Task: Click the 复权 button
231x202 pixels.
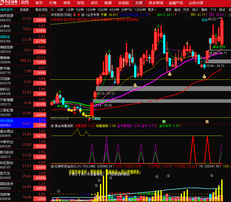Action: [168, 10]
